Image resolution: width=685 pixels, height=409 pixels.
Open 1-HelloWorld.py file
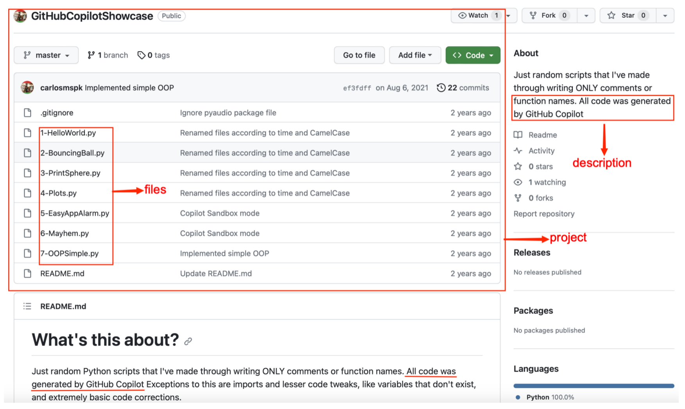68,133
